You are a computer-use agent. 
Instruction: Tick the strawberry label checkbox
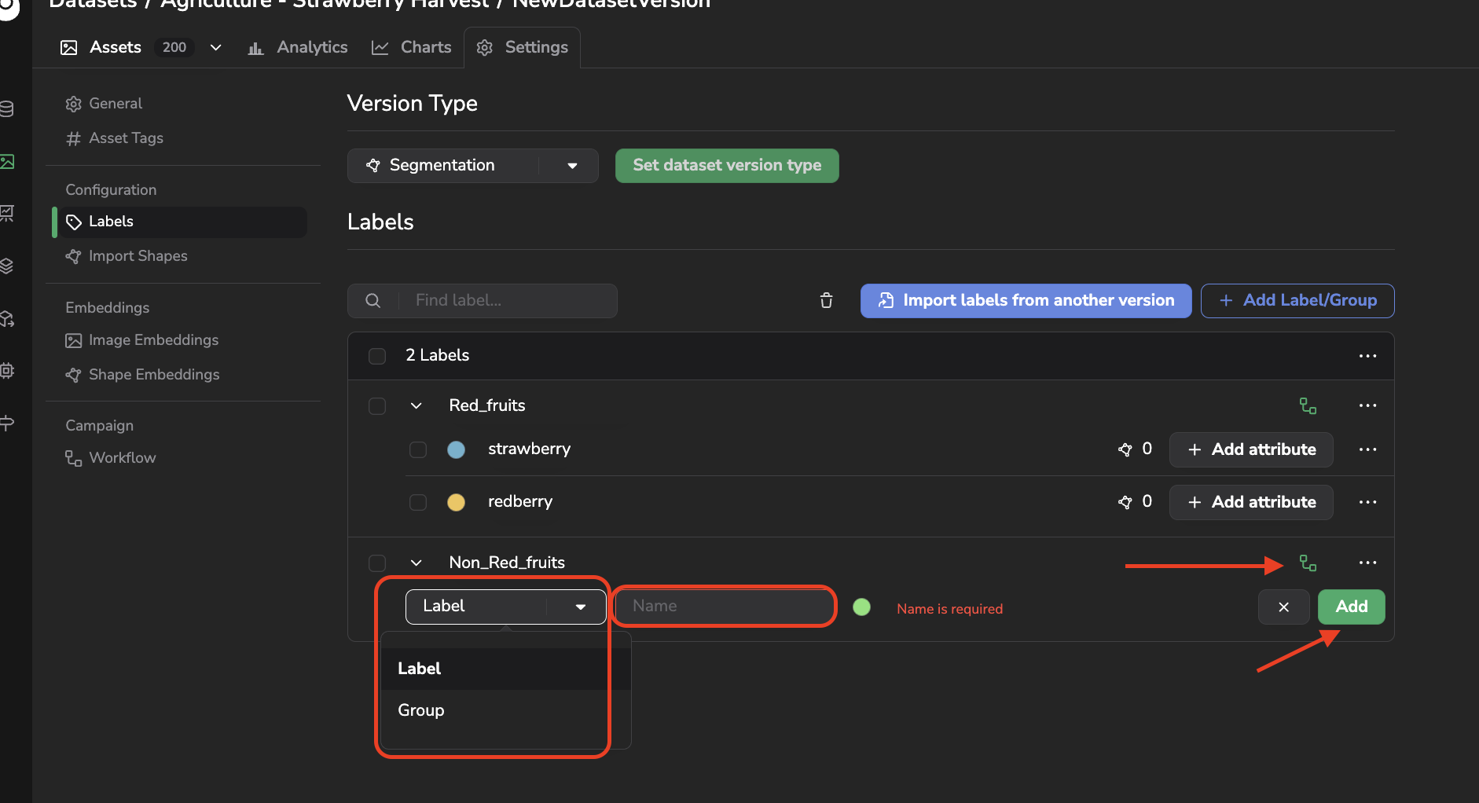coord(418,449)
